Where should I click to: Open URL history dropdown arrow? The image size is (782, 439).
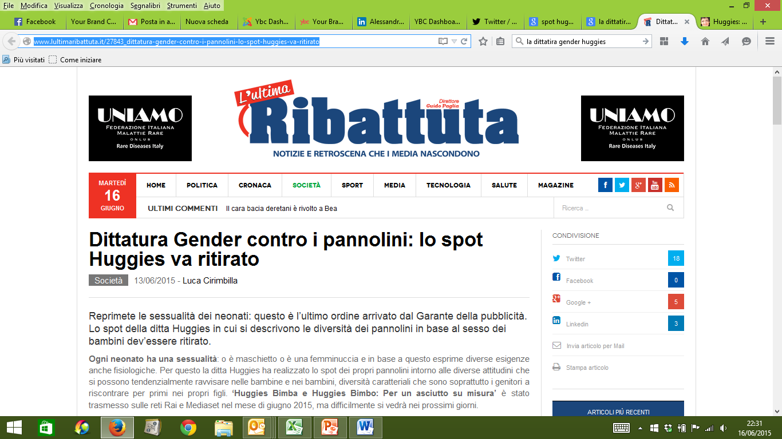click(455, 41)
